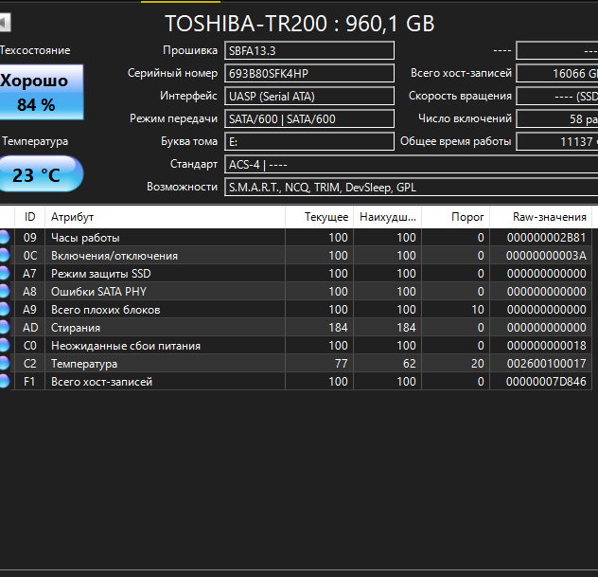Select rotation speed value field (SSD)
The height and width of the screenshot is (577, 598).
coord(556,97)
